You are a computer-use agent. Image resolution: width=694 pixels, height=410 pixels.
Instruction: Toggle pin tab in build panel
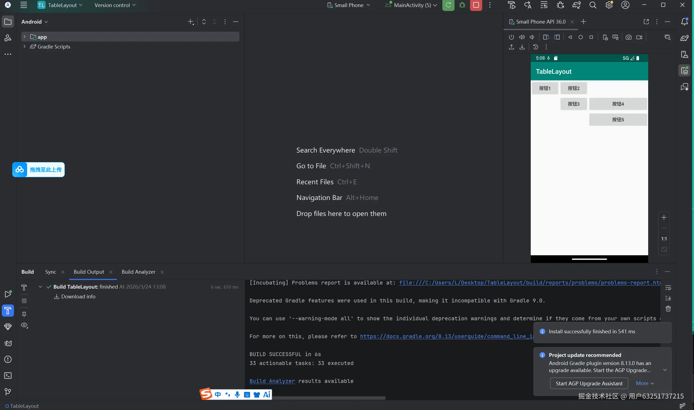point(24,314)
